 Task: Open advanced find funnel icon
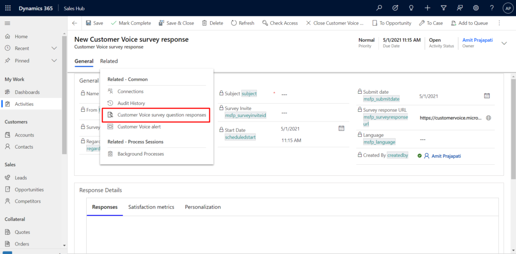tap(443, 8)
